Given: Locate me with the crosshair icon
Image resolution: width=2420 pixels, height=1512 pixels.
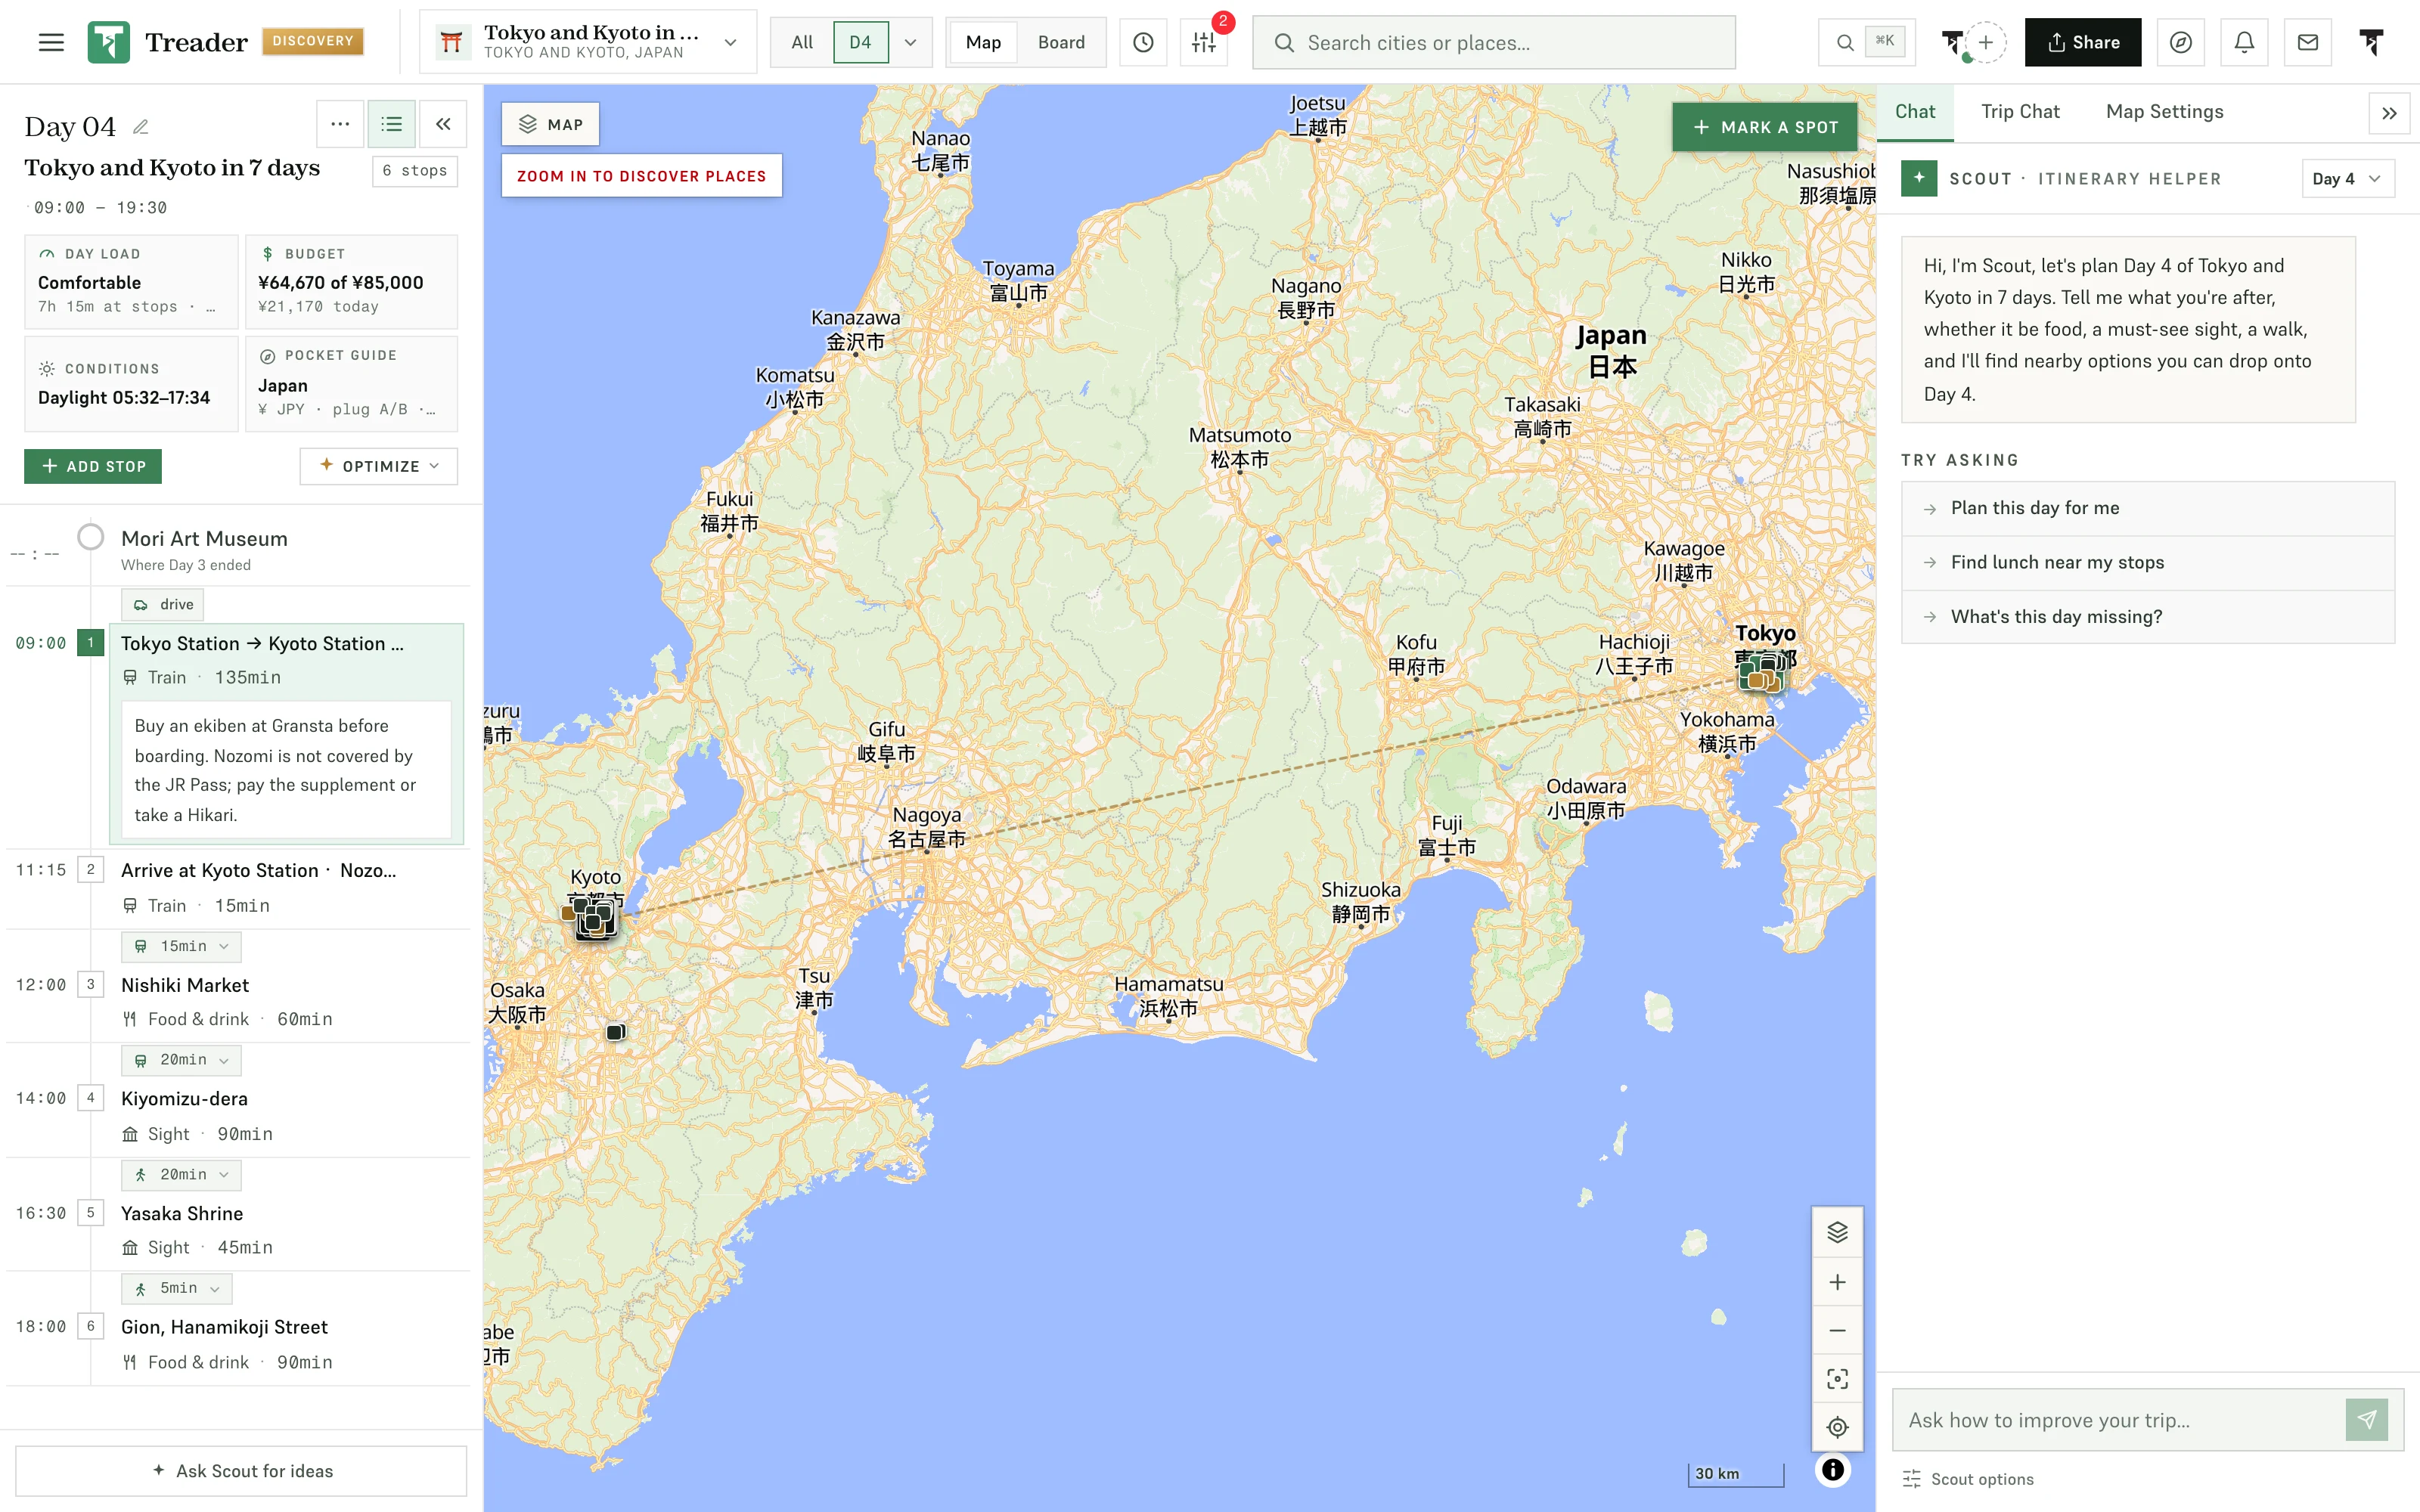Looking at the screenshot, I should coord(1837,1427).
